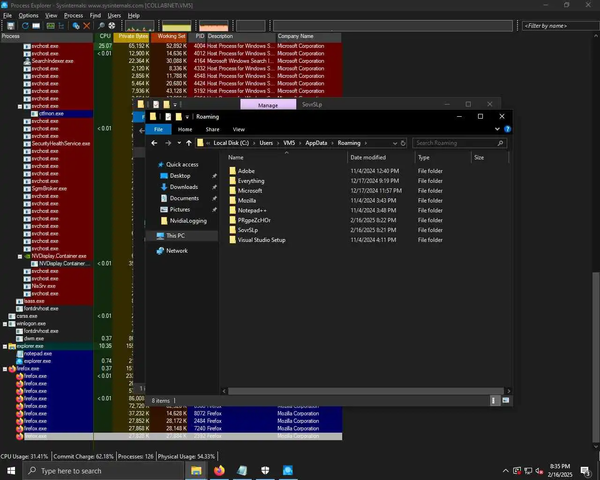Select This PC in navigation pane
Screen dimensions: 600x480
[x=175, y=236]
